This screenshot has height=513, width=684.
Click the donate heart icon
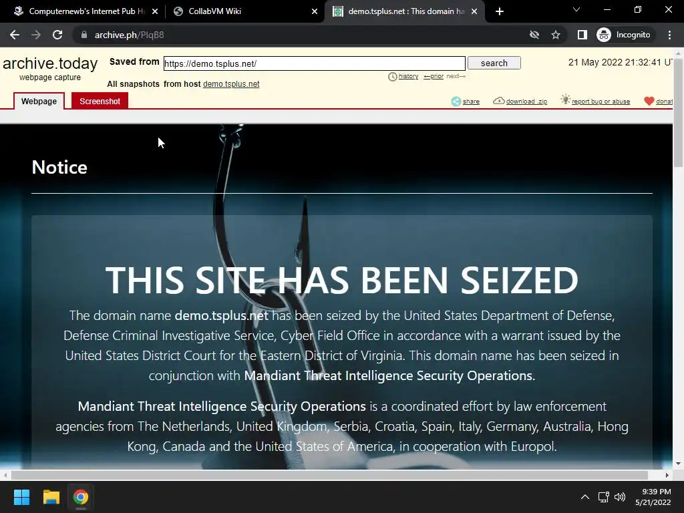[x=649, y=102]
